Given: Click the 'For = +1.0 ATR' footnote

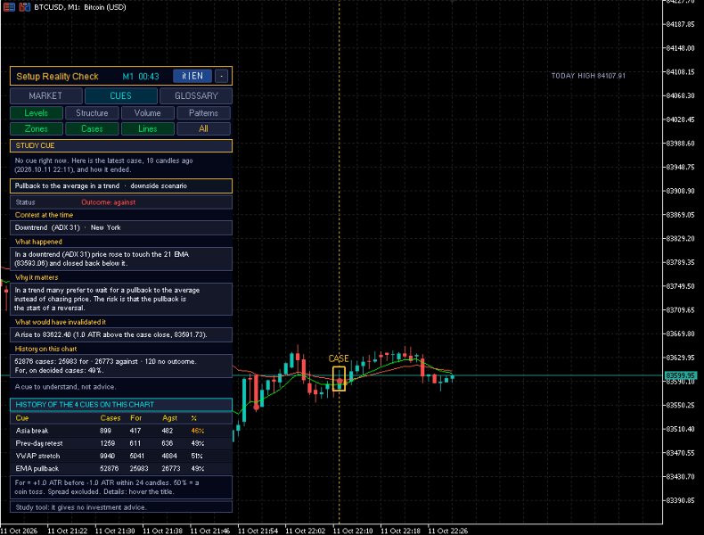Looking at the screenshot, I should click(121, 488).
